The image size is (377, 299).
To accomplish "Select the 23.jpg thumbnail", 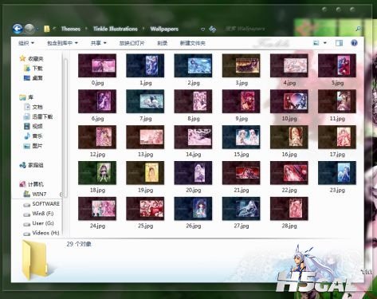I will [337, 173].
